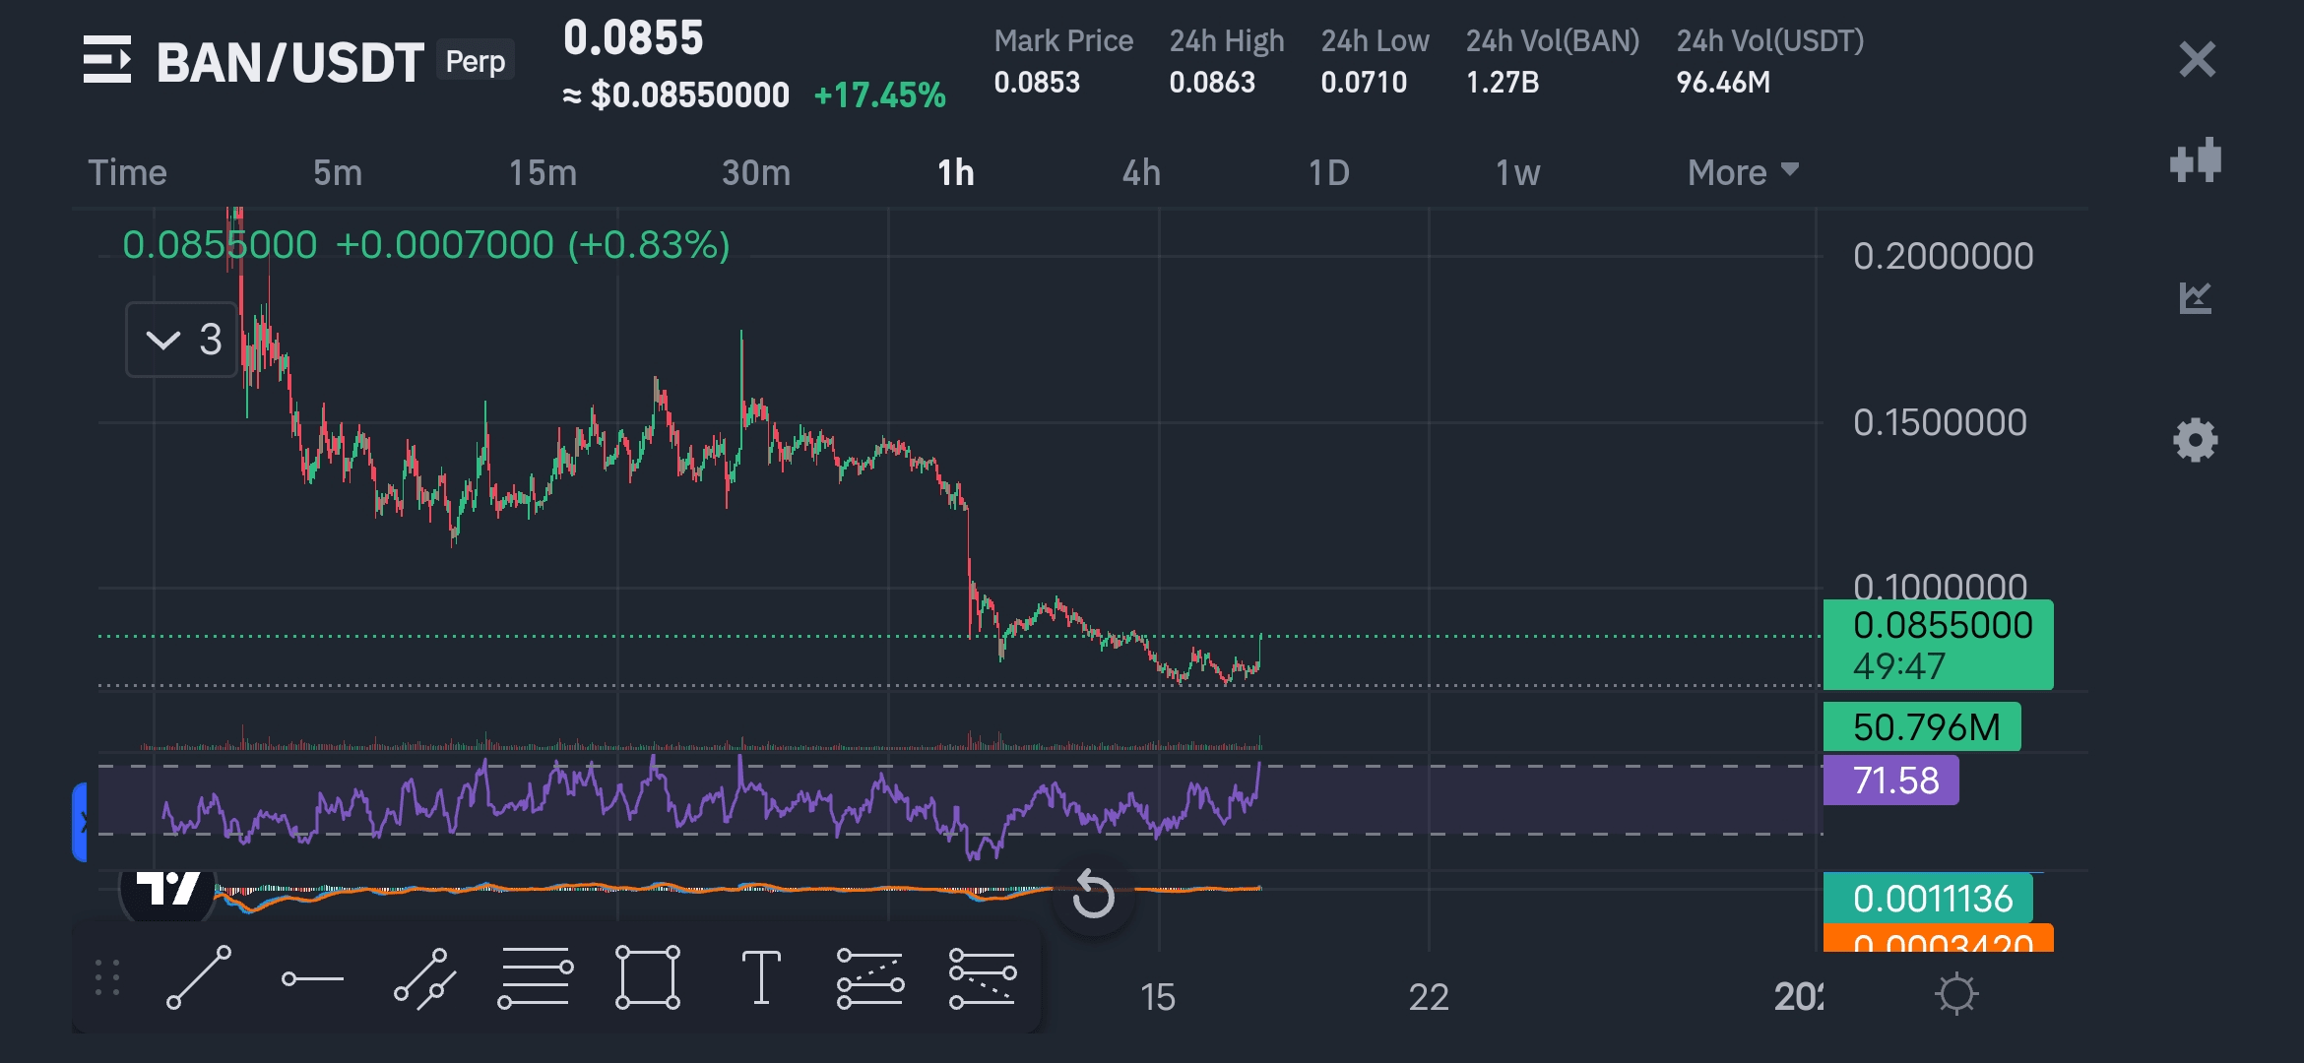Select the rectangle shape drawing tool

click(x=647, y=977)
